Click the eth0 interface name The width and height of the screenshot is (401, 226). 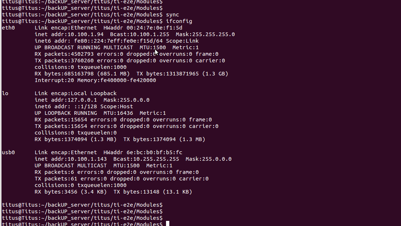tap(8, 28)
